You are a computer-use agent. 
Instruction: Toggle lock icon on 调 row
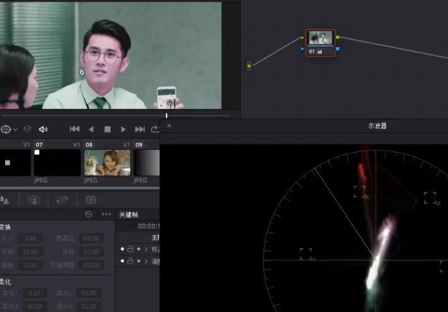tap(130, 261)
